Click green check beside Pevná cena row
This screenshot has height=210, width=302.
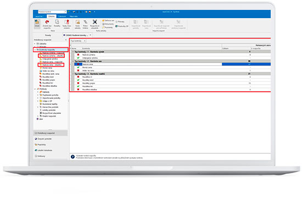coord(78,68)
